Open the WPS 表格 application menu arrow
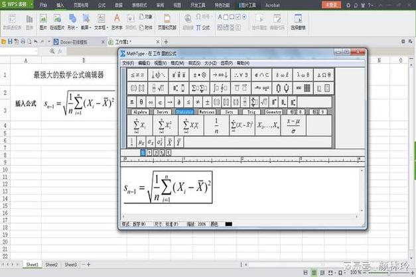Screen dimensions: 416x277 (x=31, y=5)
